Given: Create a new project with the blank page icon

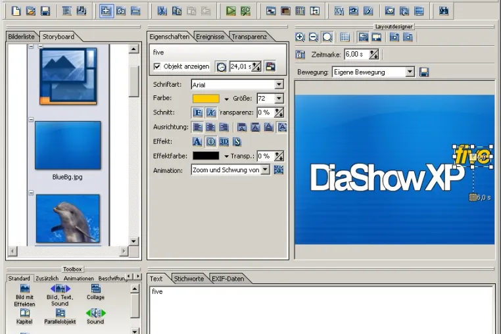Looking at the screenshot, I should (16, 11).
